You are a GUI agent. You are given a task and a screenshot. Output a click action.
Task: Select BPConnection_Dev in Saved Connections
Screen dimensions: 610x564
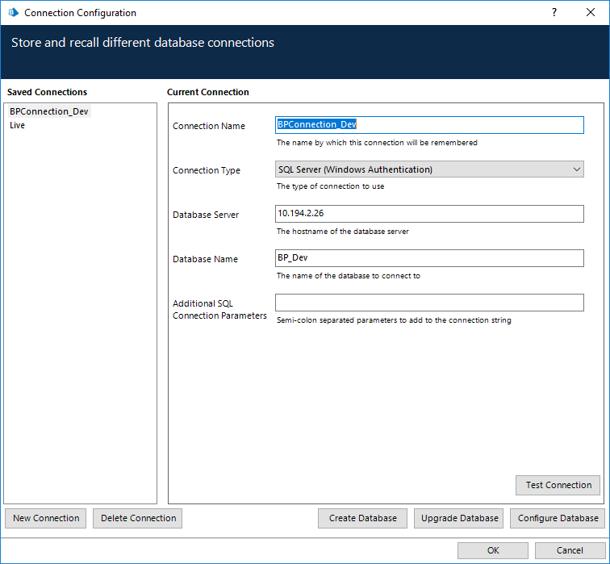pos(48,111)
